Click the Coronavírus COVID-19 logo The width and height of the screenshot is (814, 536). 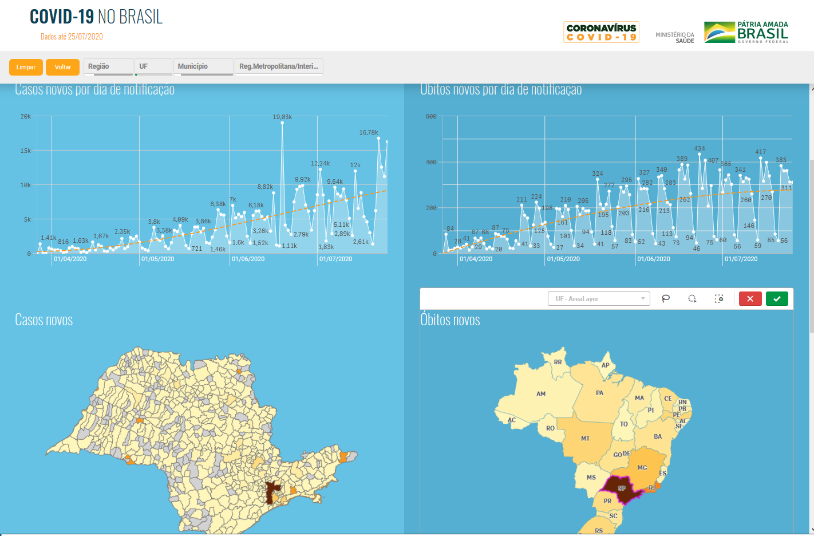click(601, 32)
